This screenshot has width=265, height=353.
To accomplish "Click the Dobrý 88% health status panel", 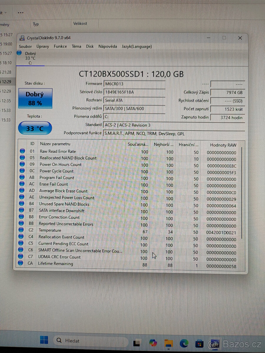I will [x=35, y=99].
